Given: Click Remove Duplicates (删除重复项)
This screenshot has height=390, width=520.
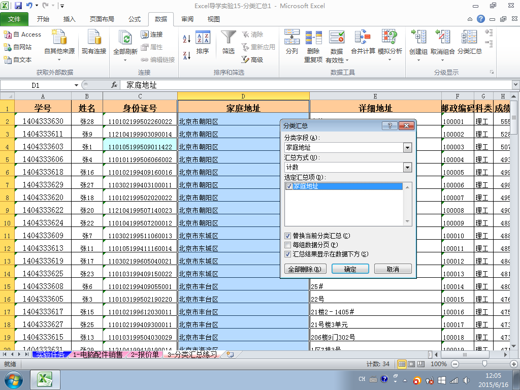Looking at the screenshot, I should (x=313, y=46).
